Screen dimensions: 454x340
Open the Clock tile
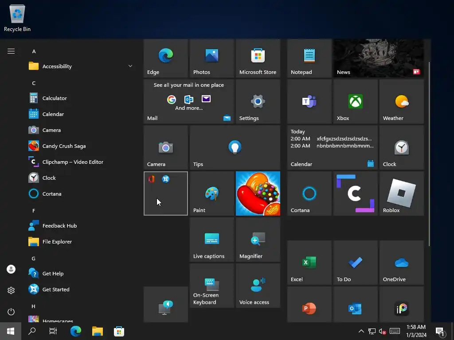[x=402, y=147]
